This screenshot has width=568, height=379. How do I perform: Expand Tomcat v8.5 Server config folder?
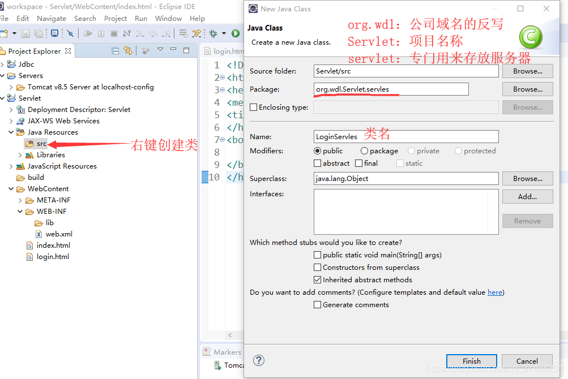click(x=11, y=87)
